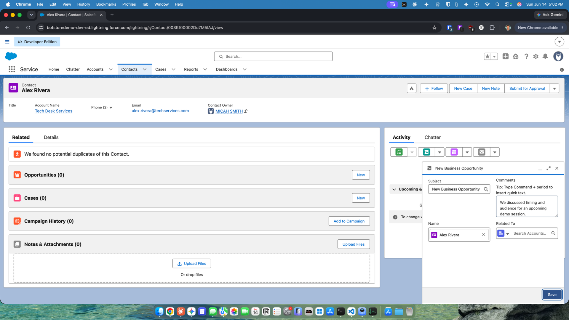Click the Follow button
Screen dimensions: 569x320
(x=434, y=88)
